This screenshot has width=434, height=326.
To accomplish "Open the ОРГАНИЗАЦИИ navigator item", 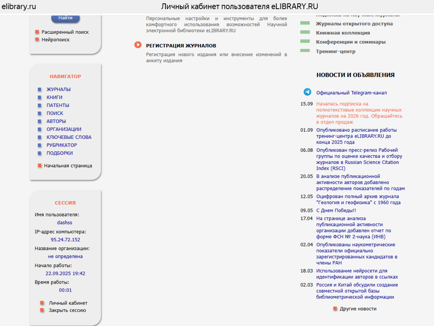I will 64,129.
